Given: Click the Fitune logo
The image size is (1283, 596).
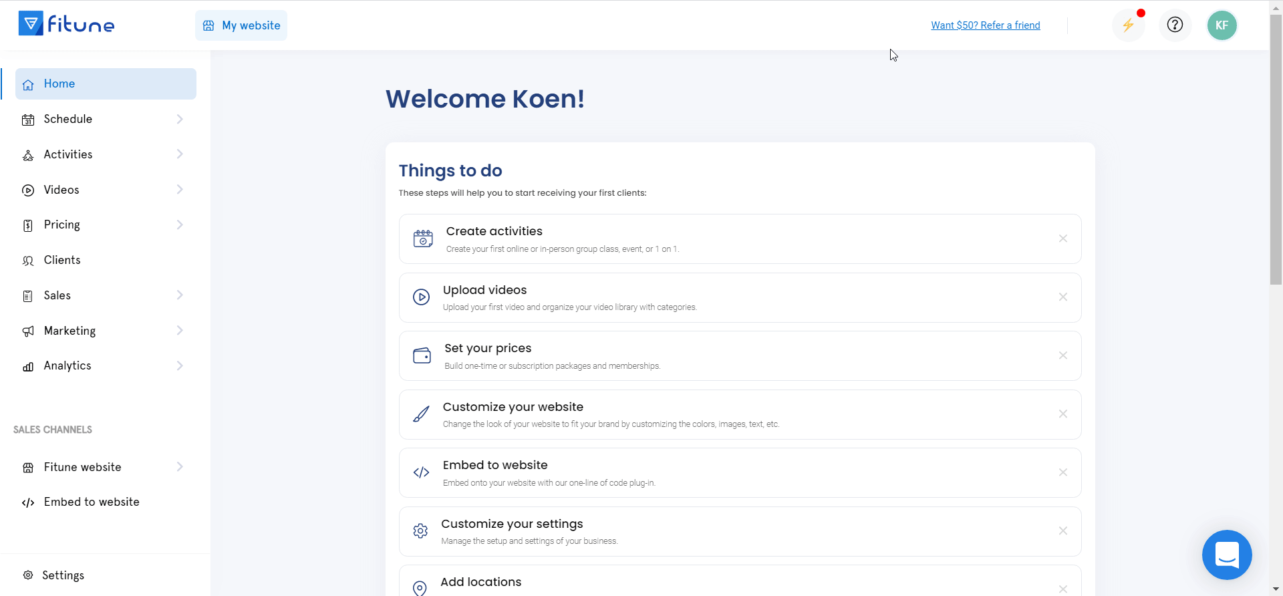Looking at the screenshot, I should [x=66, y=24].
